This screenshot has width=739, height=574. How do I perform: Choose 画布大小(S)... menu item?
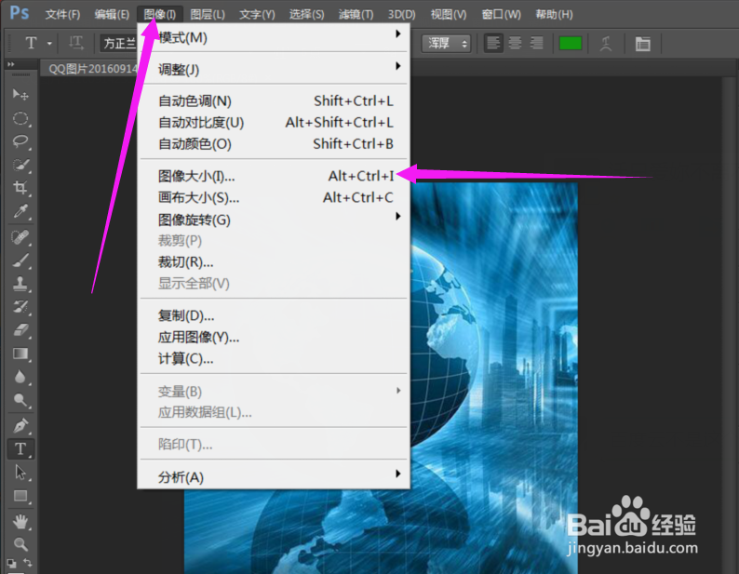point(274,197)
